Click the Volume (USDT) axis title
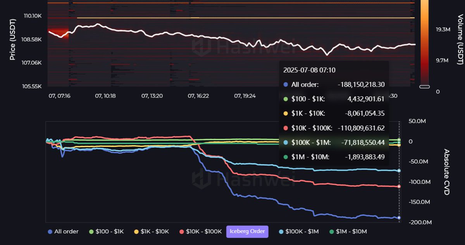 [460, 39]
